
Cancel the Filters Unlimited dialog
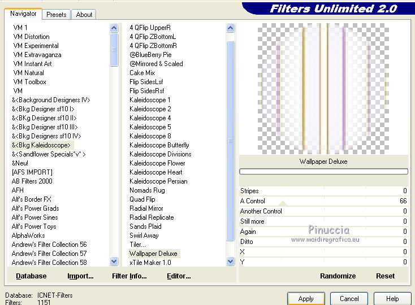point(349,299)
